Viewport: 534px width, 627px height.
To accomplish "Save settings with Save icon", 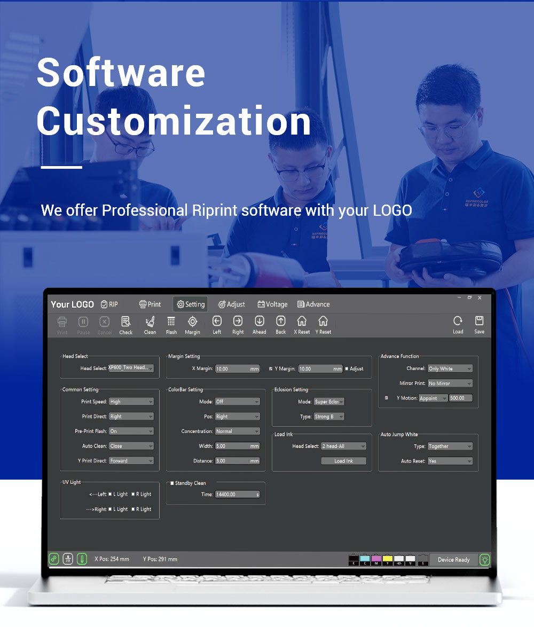I will point(479,325).
